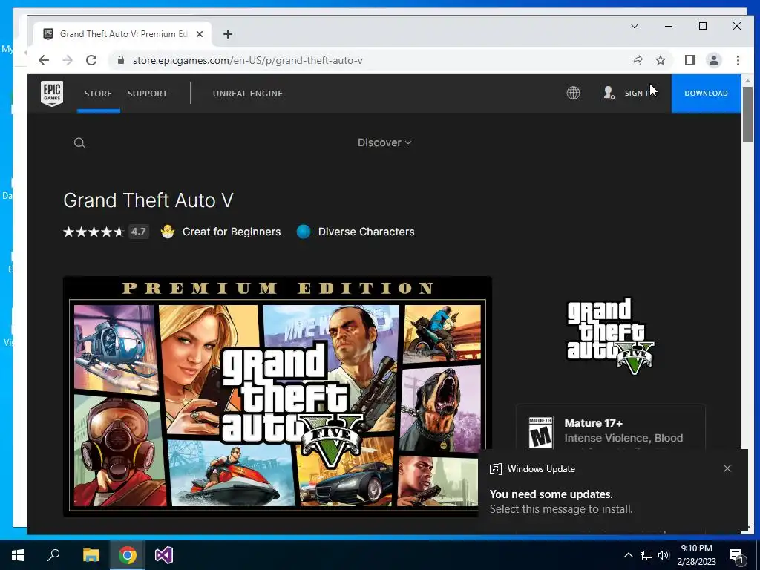Image resolution: width=760 pixels, height=570 pixels.
Task: Select the Grand Theft Auto V browser tab
Action: [x=123, y=34]
